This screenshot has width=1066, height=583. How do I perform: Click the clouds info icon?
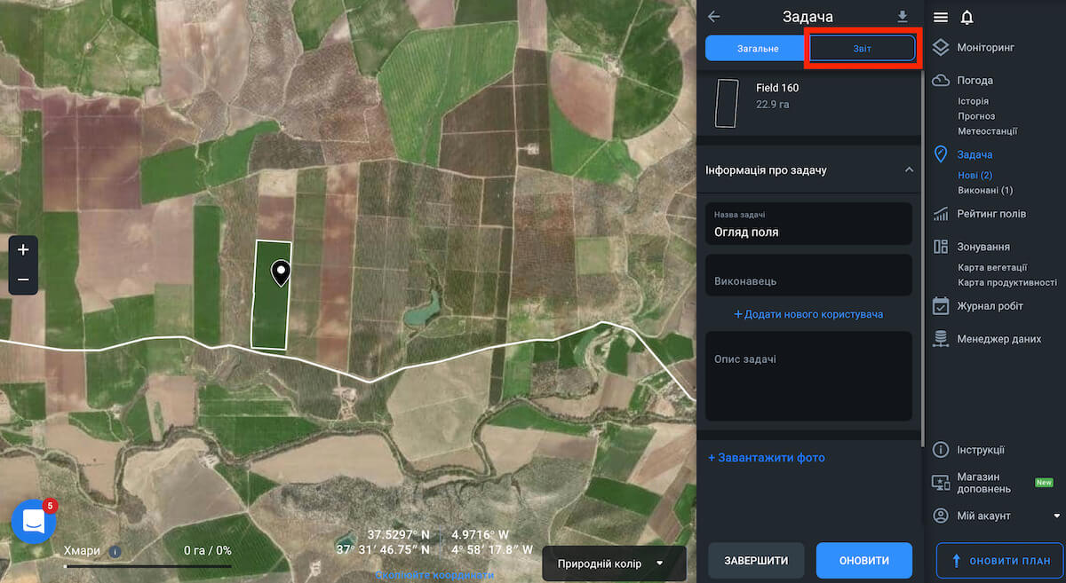[115, 551]
